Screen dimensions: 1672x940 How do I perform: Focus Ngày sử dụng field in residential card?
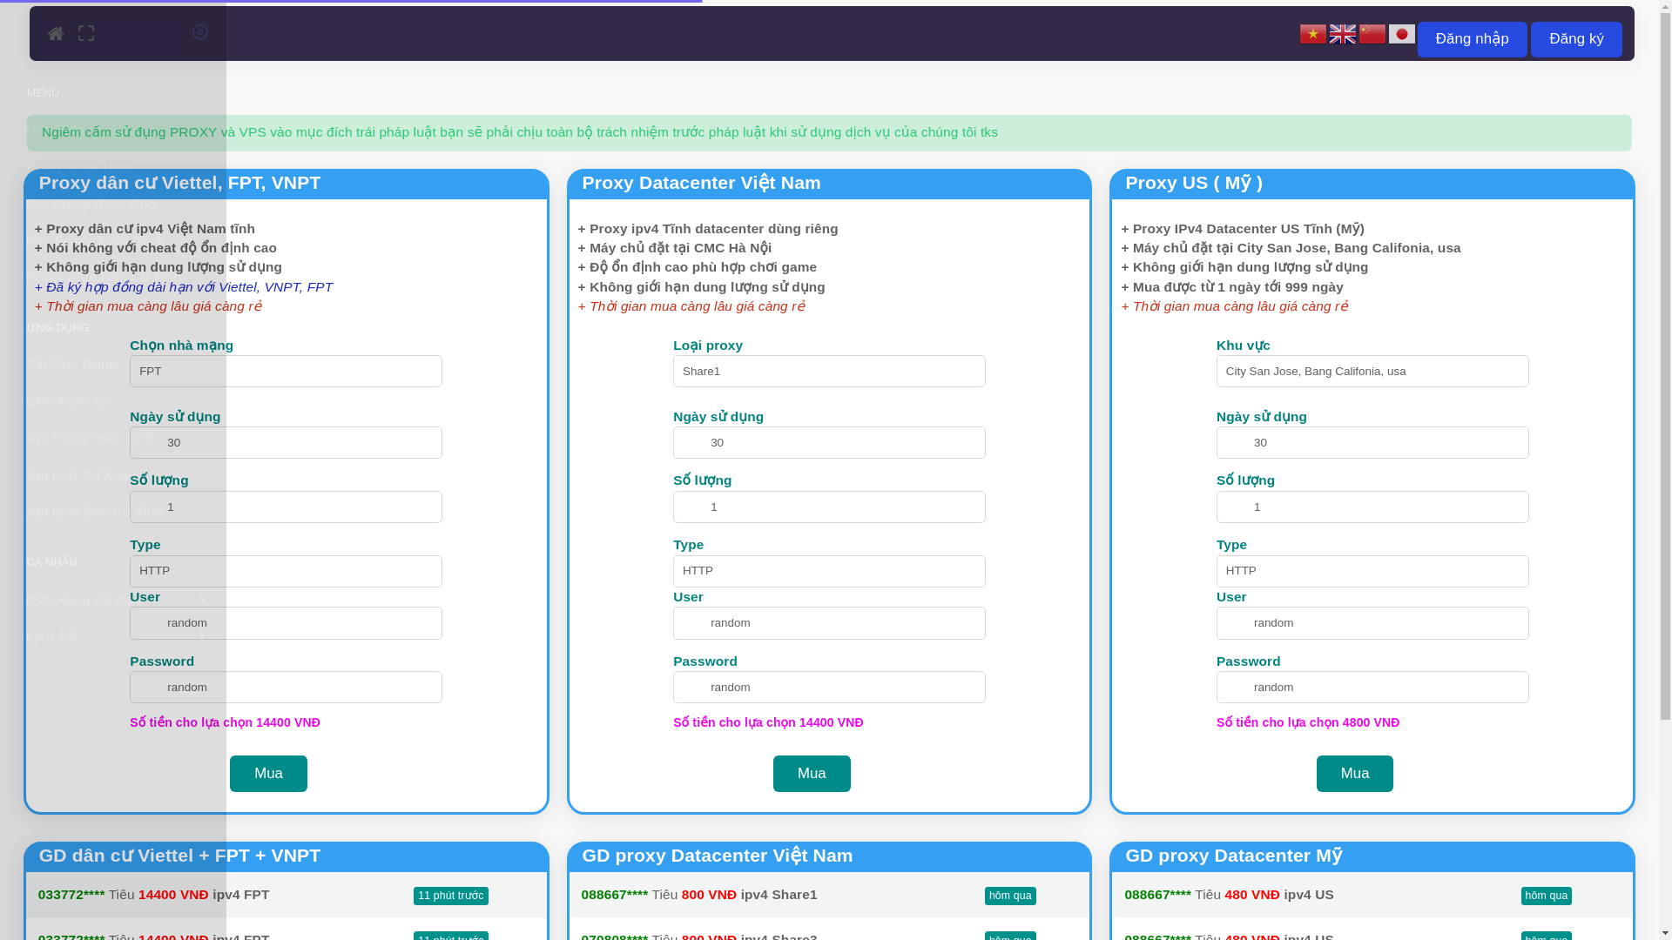coord(286,442)
